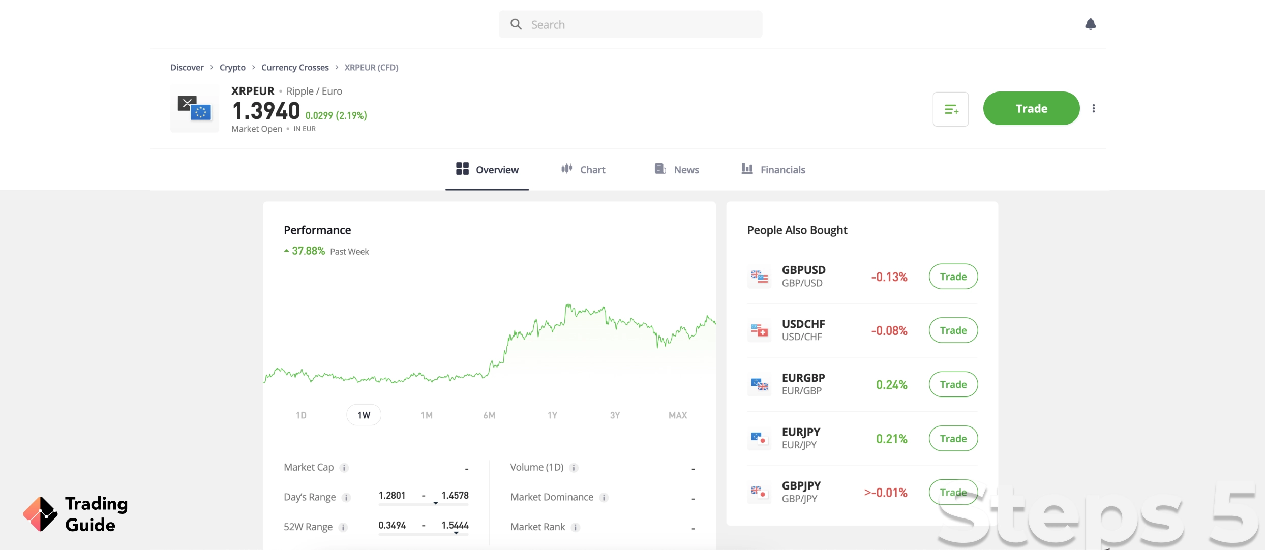Select the 1Y chart timeframe

coord(552,415)
